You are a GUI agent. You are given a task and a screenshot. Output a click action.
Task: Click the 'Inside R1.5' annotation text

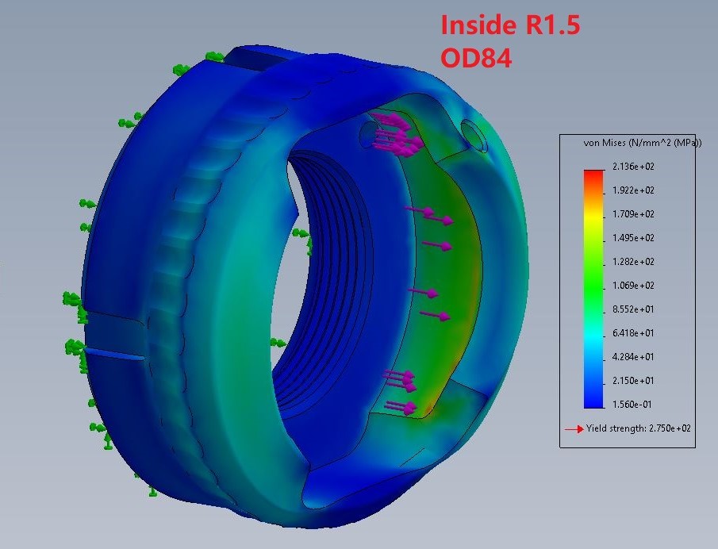click(x=511, y=25)
